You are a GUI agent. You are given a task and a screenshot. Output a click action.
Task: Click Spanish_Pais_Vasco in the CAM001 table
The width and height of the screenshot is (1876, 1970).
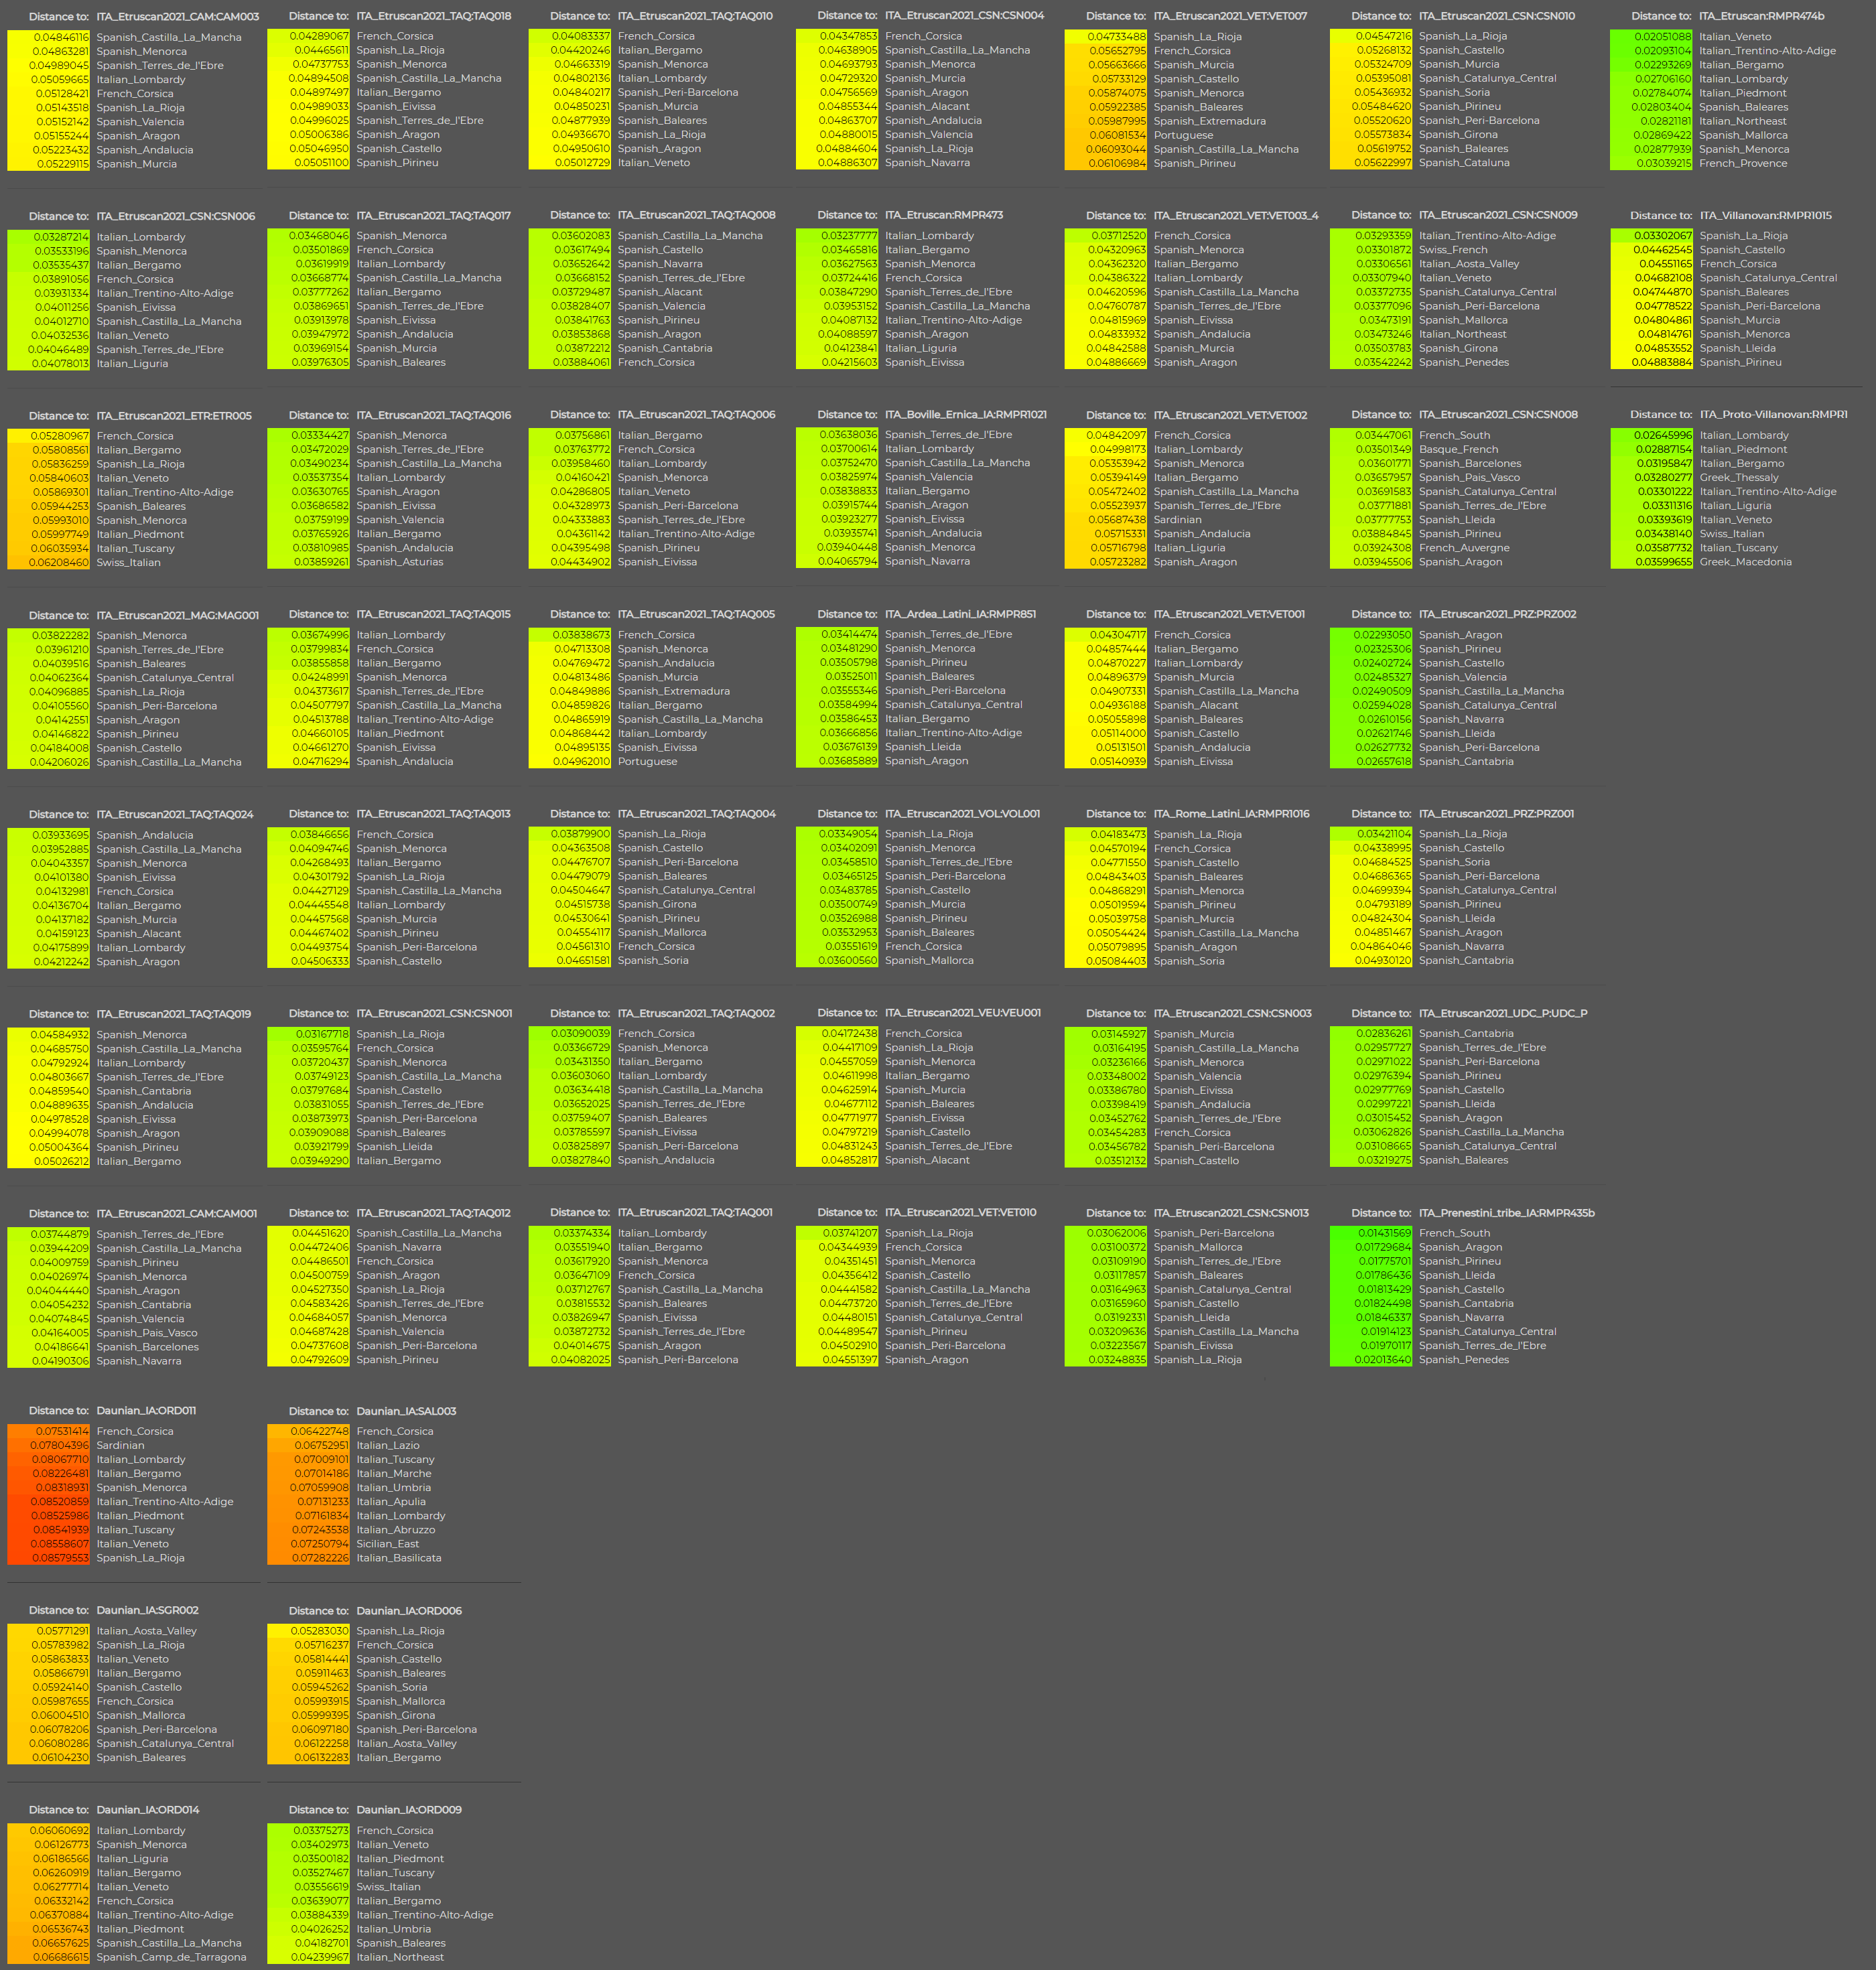146,1332
